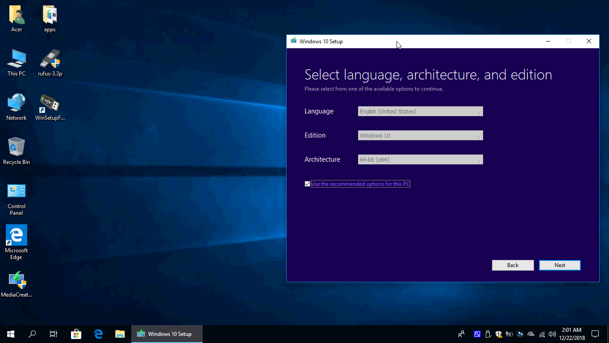
Task: Click the battery power tray icon
Action: click(x=509, y=334)
